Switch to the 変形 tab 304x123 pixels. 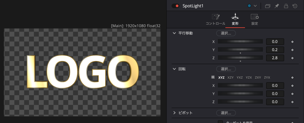pos(235,20)
